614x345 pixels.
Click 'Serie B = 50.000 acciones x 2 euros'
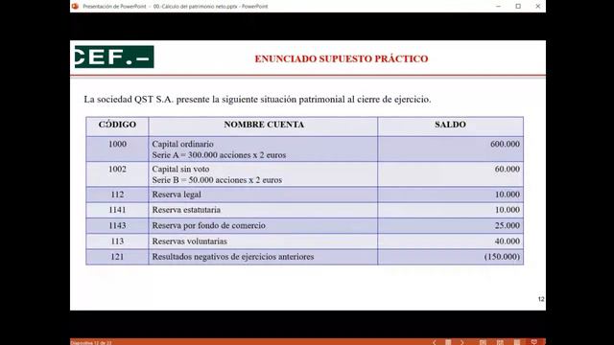(217, 180)
